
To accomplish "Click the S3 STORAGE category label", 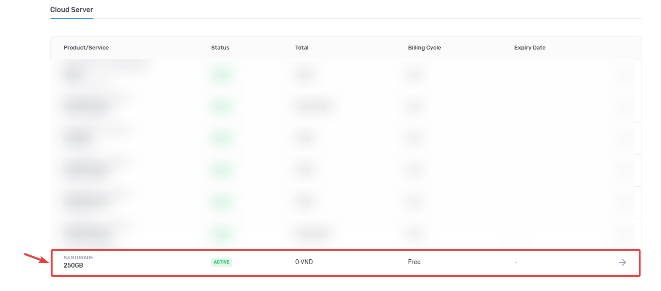I will point(78,258).
